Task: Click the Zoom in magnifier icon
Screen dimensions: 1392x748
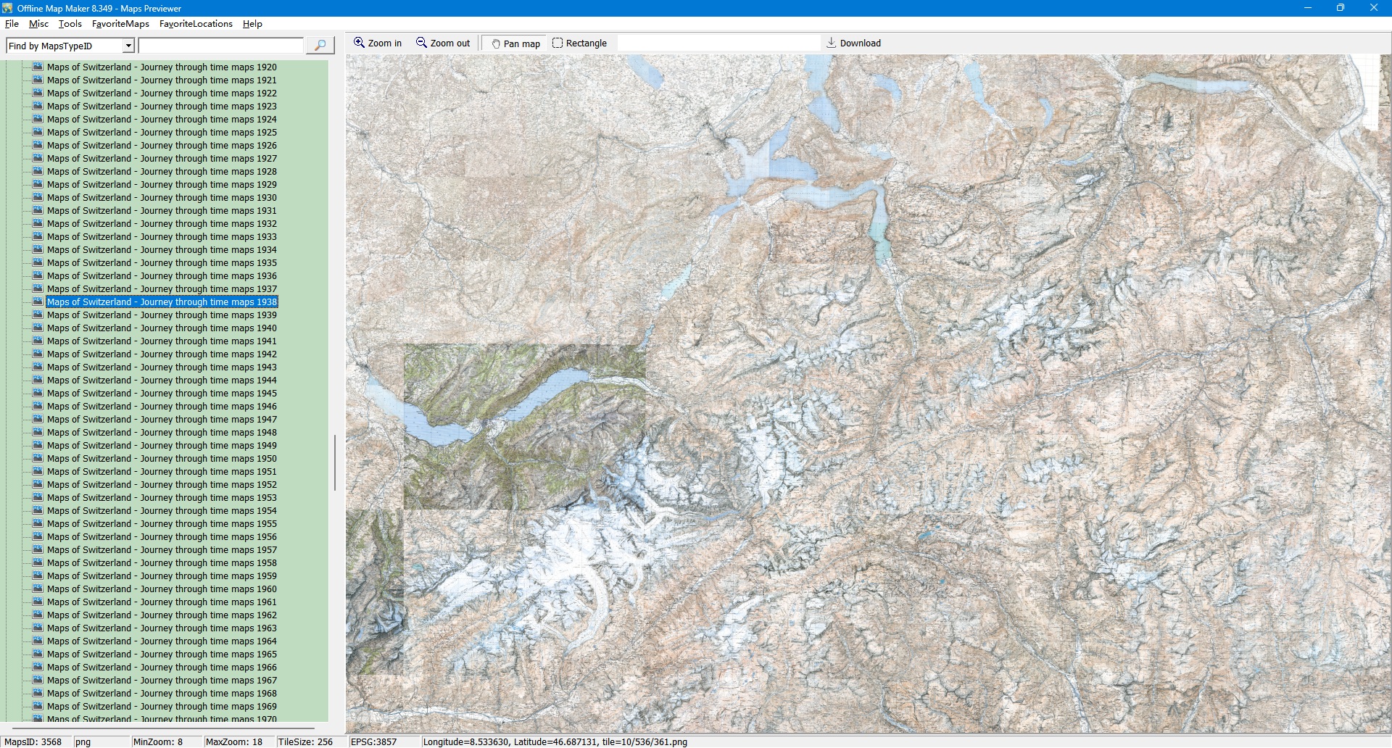Action: tap(359, 43)
